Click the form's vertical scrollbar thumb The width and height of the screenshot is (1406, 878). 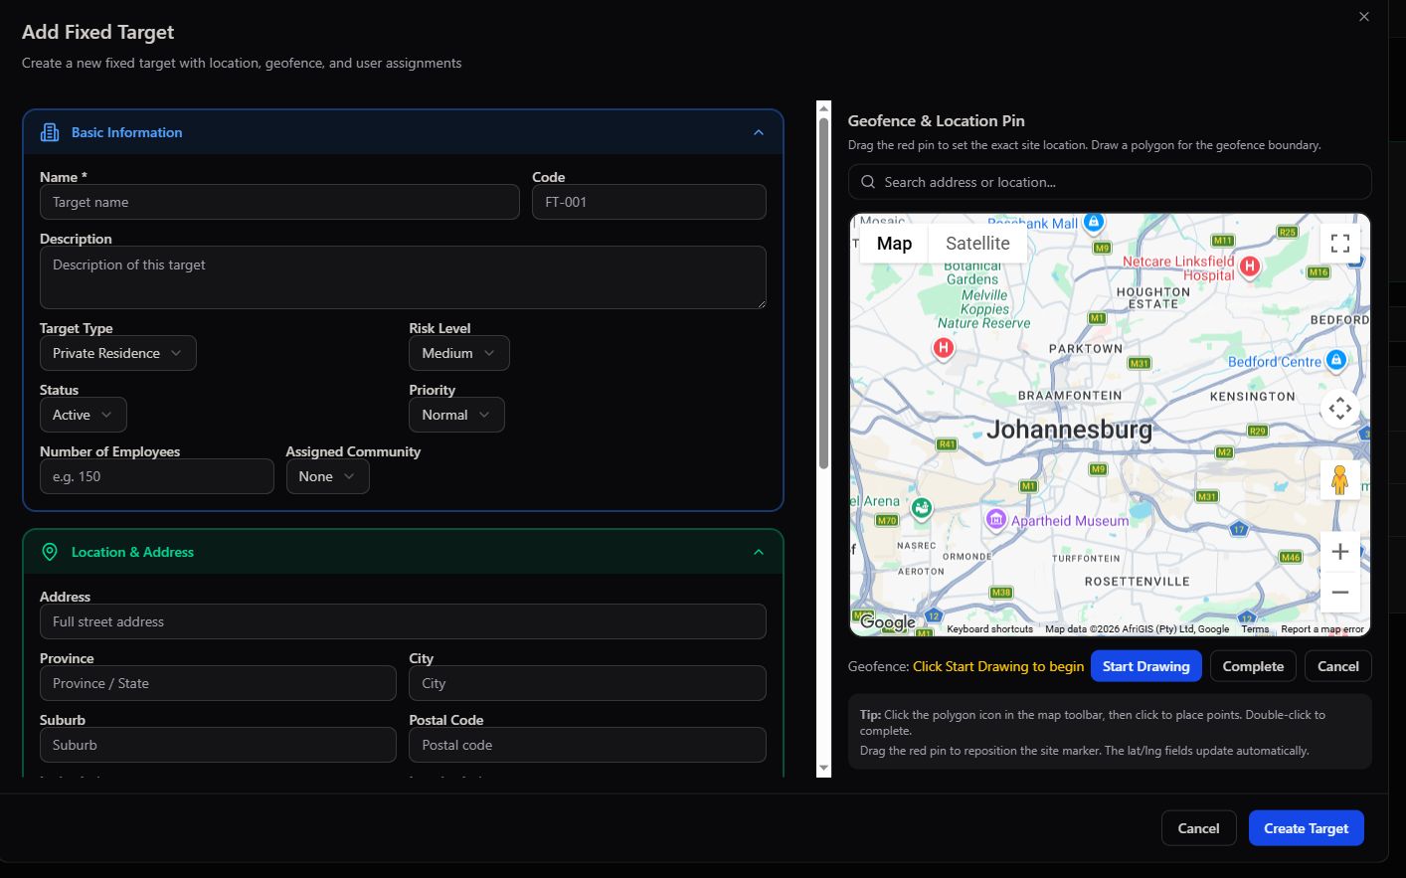tap(823, 293)
